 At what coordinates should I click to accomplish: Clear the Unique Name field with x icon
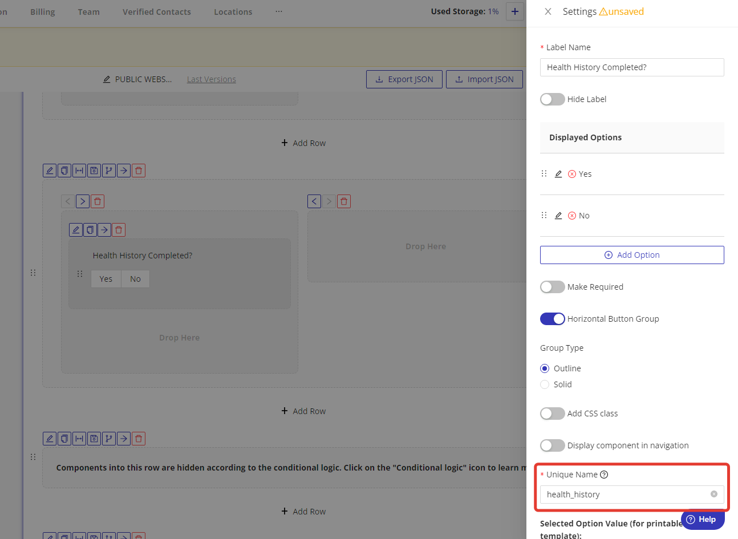tap(713, 494)
